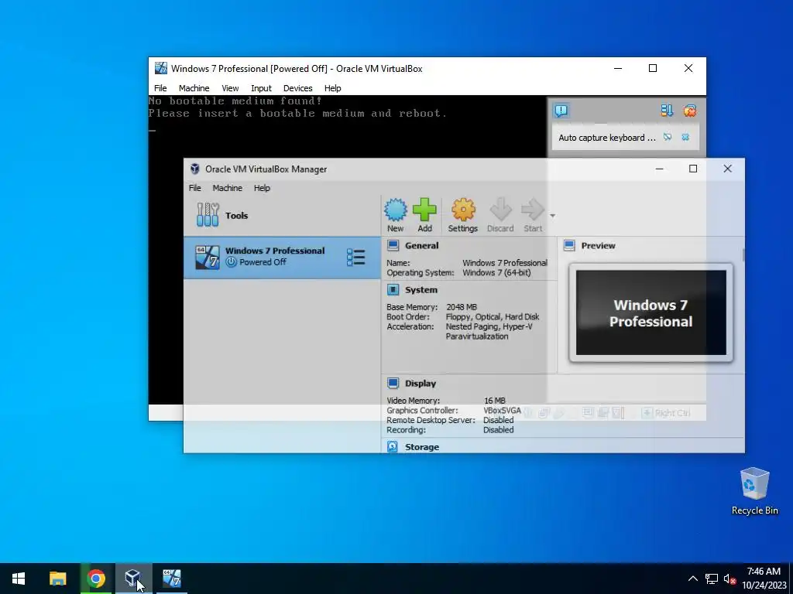Click the New virtual machine icon
The image size is (793, 594).
(x=396, y=210)
